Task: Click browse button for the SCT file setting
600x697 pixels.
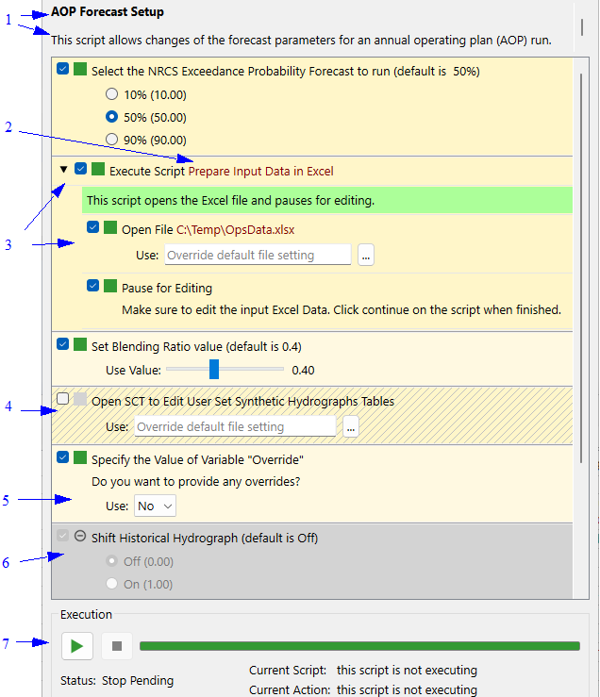Action: coord(351,427)
